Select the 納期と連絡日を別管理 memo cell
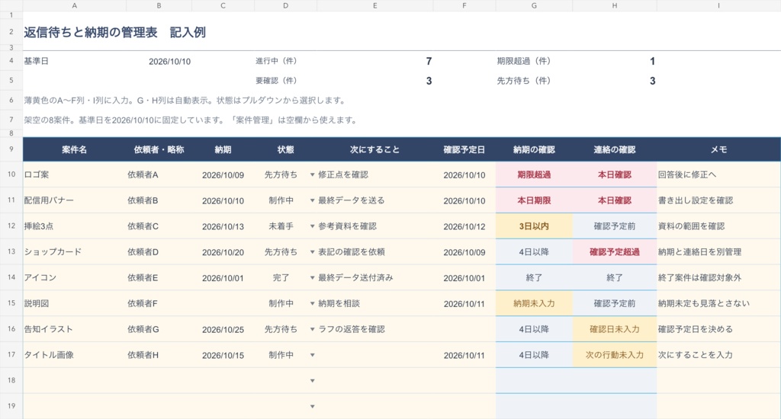Image resolution: width=781 pixels, height=419 pixels. 718,252
